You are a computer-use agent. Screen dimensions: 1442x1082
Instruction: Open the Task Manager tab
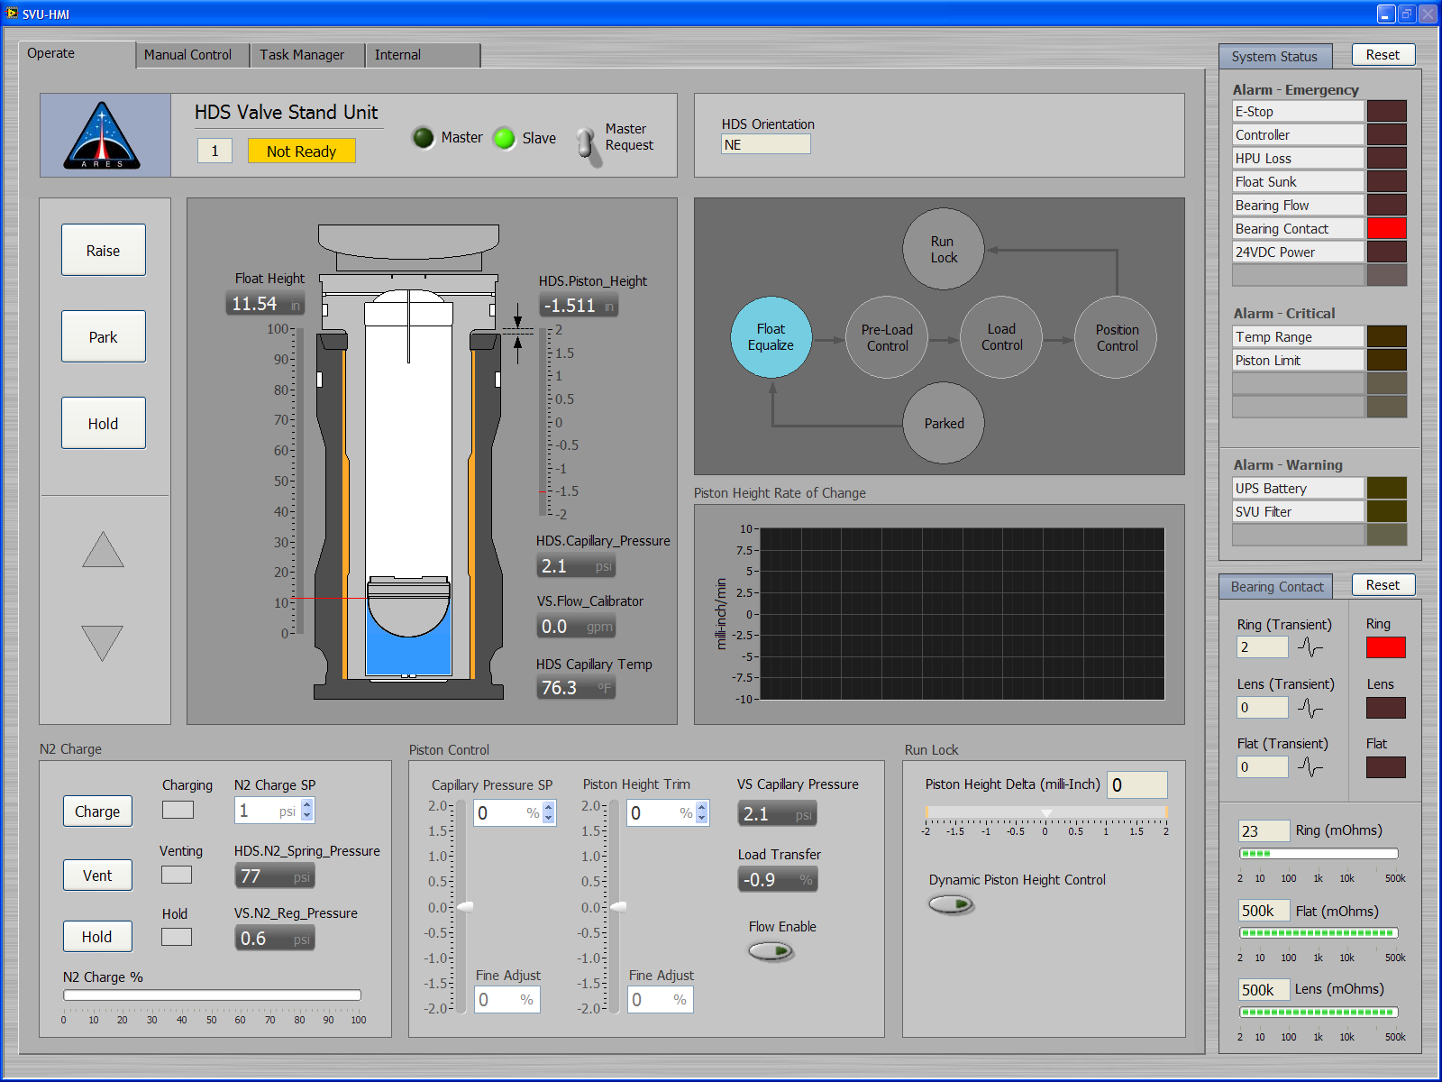click(302, 55)
